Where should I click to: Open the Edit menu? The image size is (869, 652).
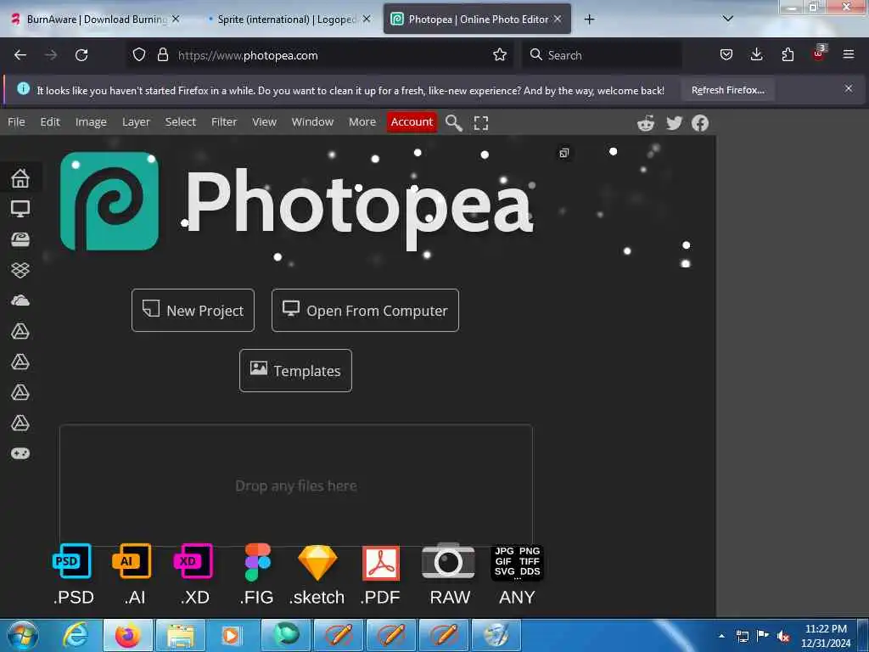coord(50,122)
